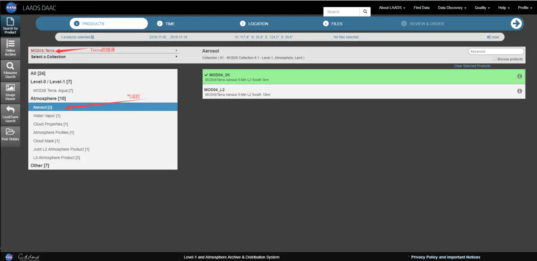Click the LAADS DAAC title link
The width and height of the screenshot is (537, 261).
coord(39,8)
